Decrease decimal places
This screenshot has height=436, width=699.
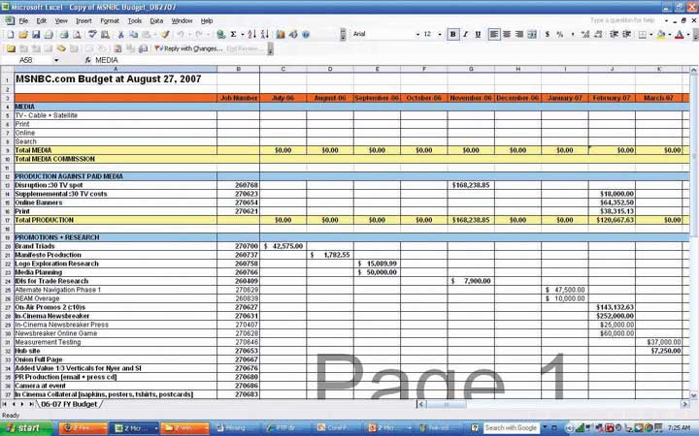[x=598, y=34]
